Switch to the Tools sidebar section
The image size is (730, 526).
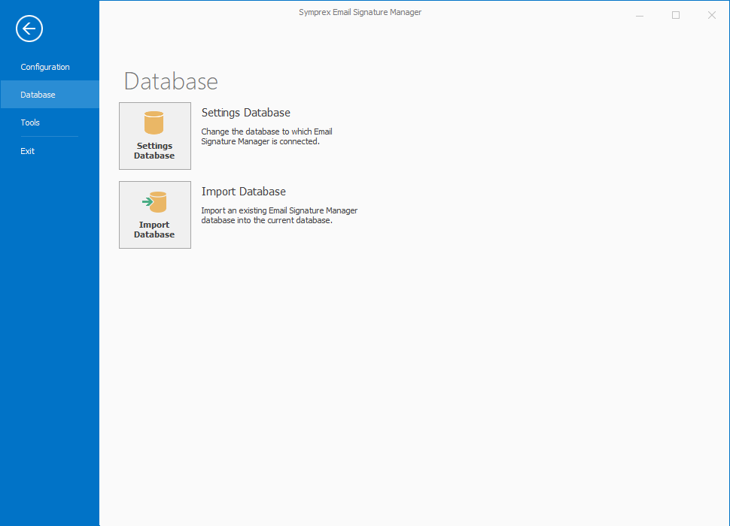coord(30,122)
